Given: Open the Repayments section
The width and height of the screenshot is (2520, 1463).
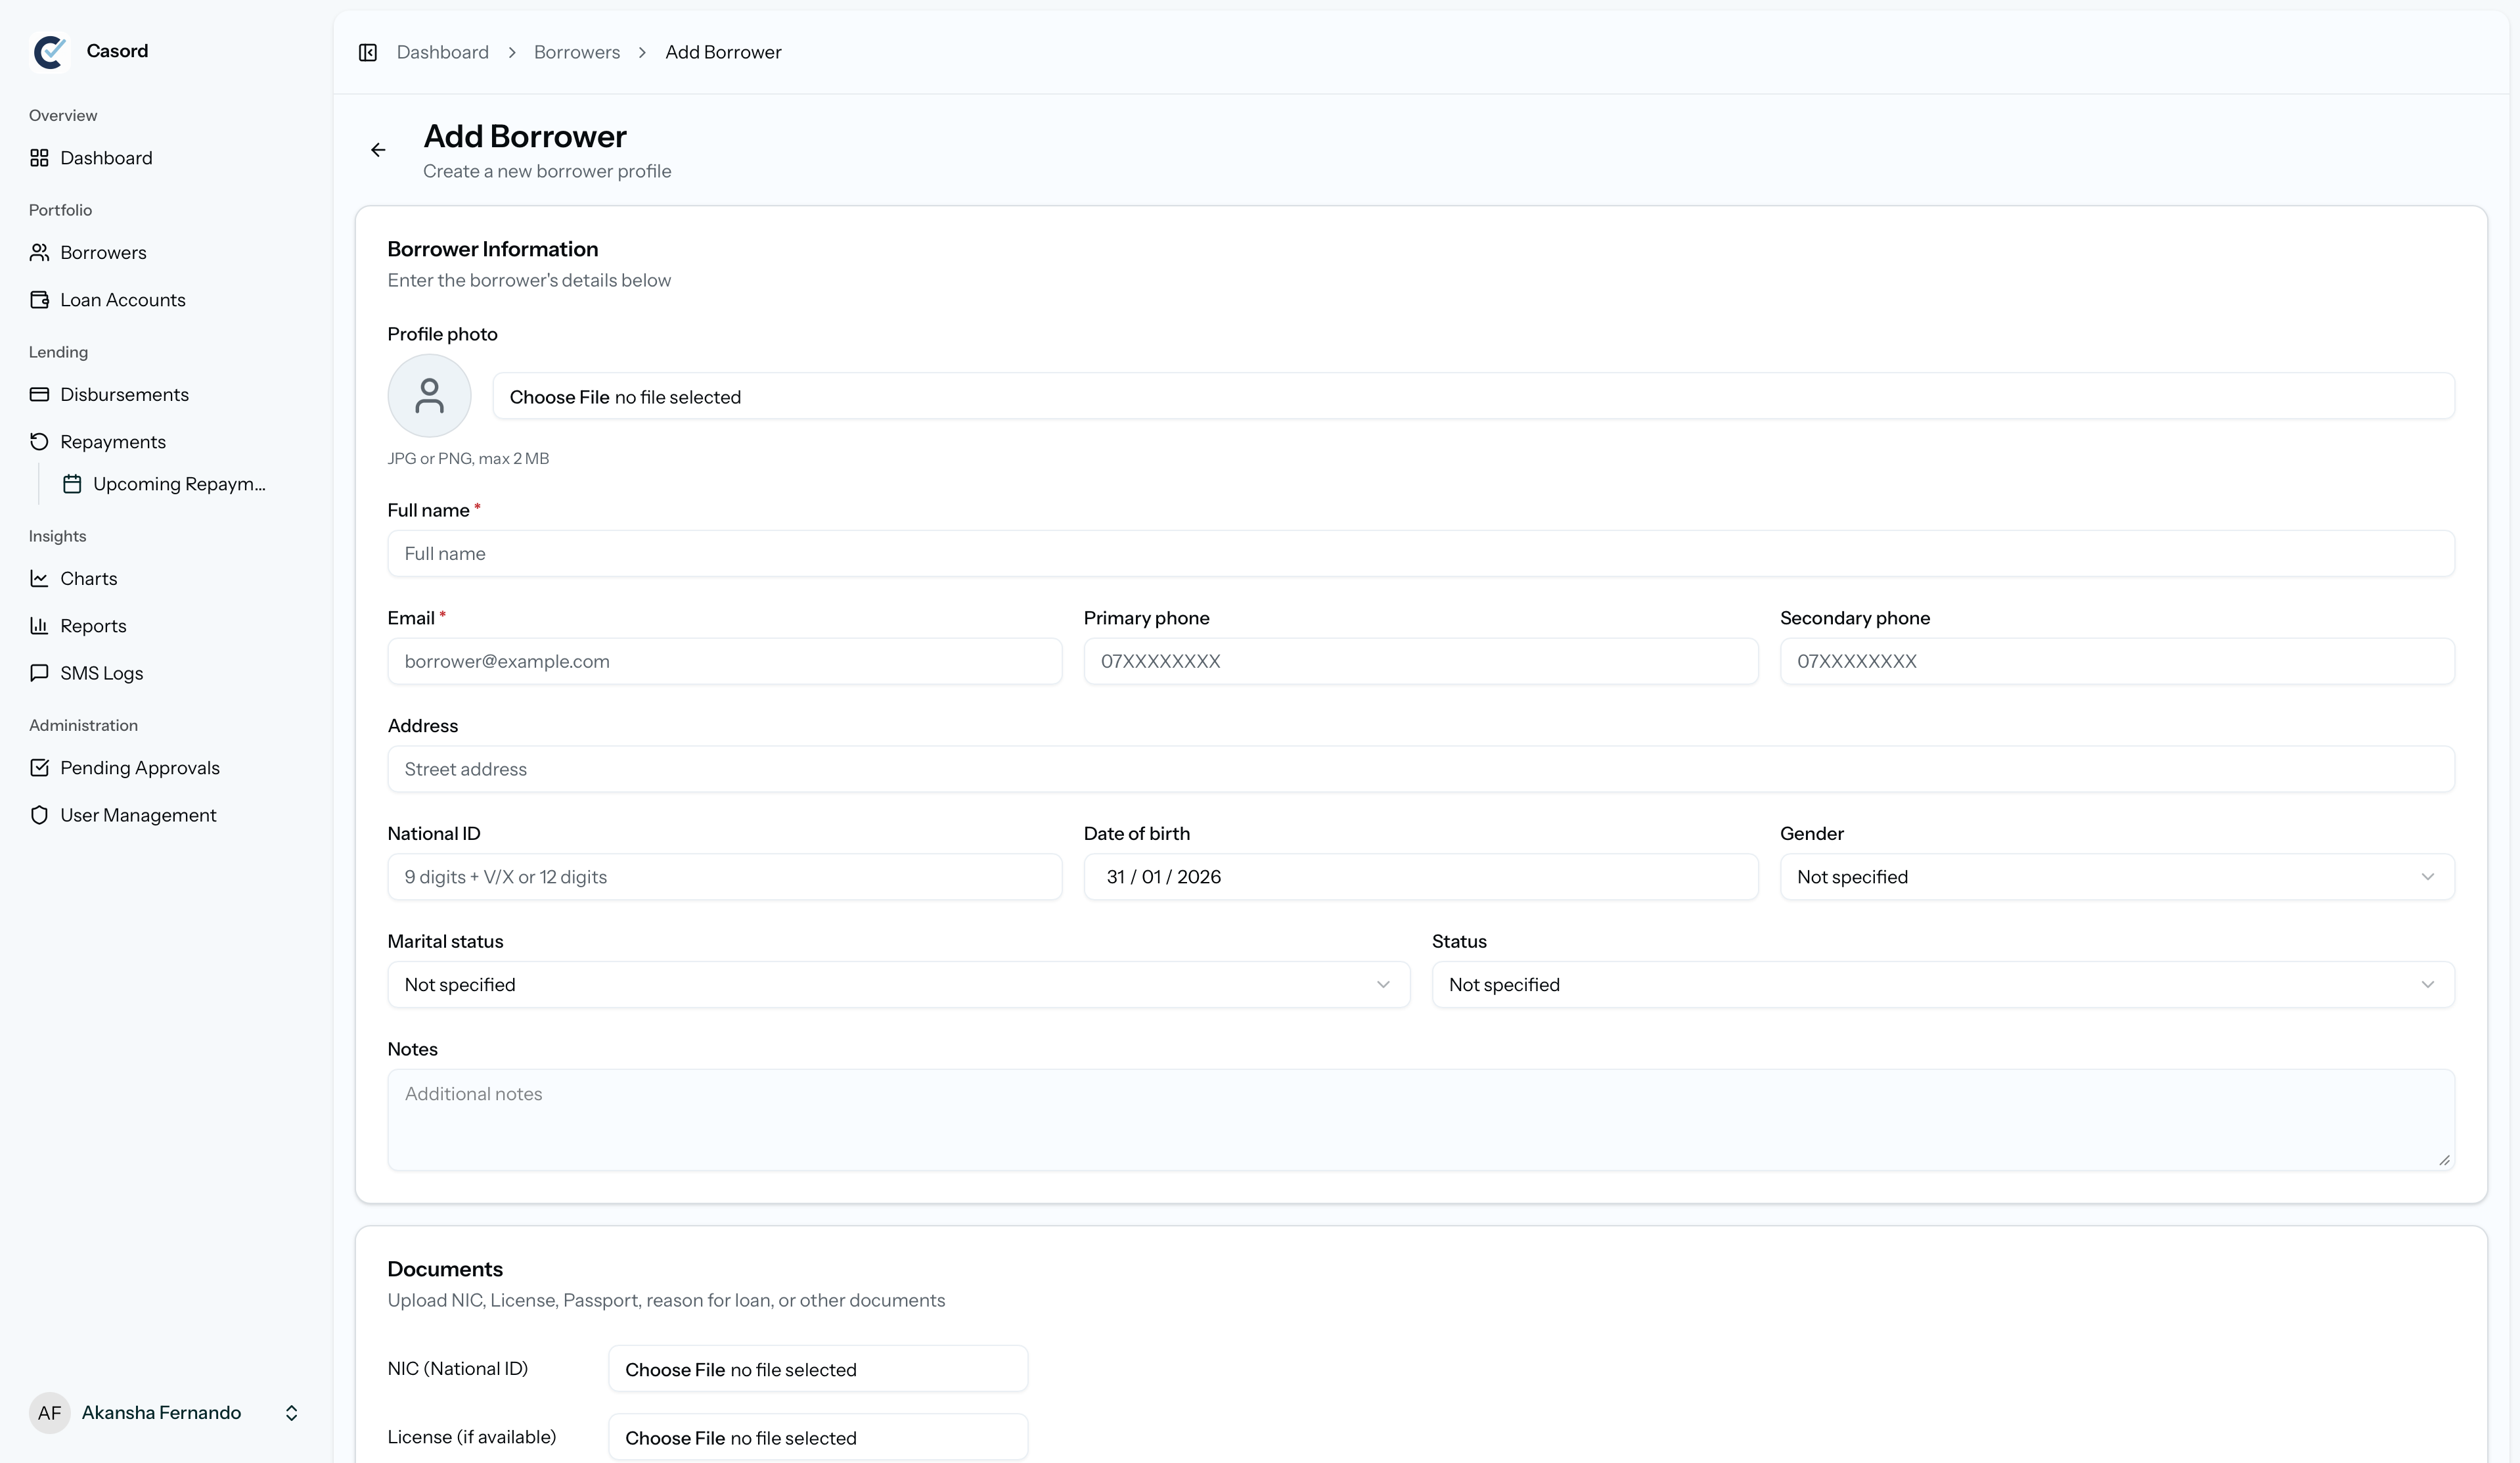Looking at the screenshot, I should pyautogui.click(x=112, y=441).
